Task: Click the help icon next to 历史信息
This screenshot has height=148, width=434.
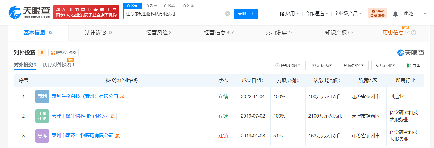Action: point(414,33)
